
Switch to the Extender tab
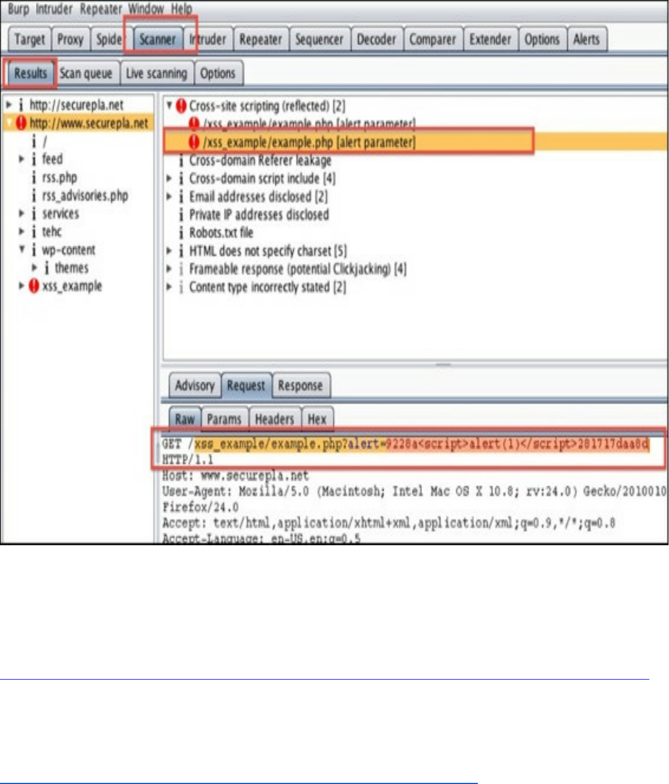click(x=490, y=39)
